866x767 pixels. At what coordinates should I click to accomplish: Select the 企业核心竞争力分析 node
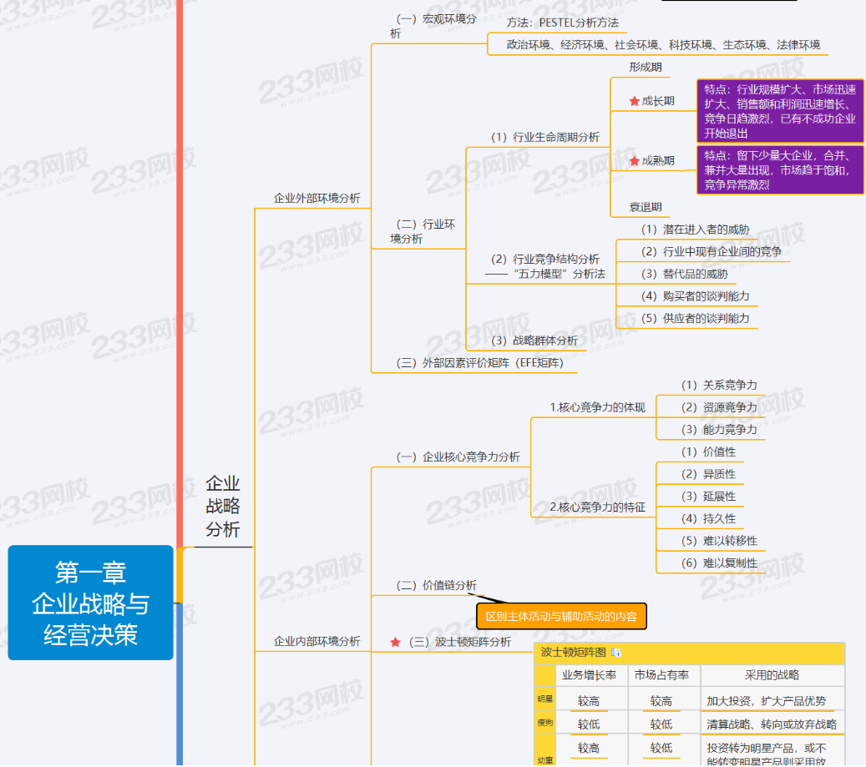tap(457, 457)
